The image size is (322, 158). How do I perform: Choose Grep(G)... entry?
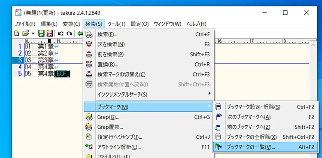click(149, 117)
